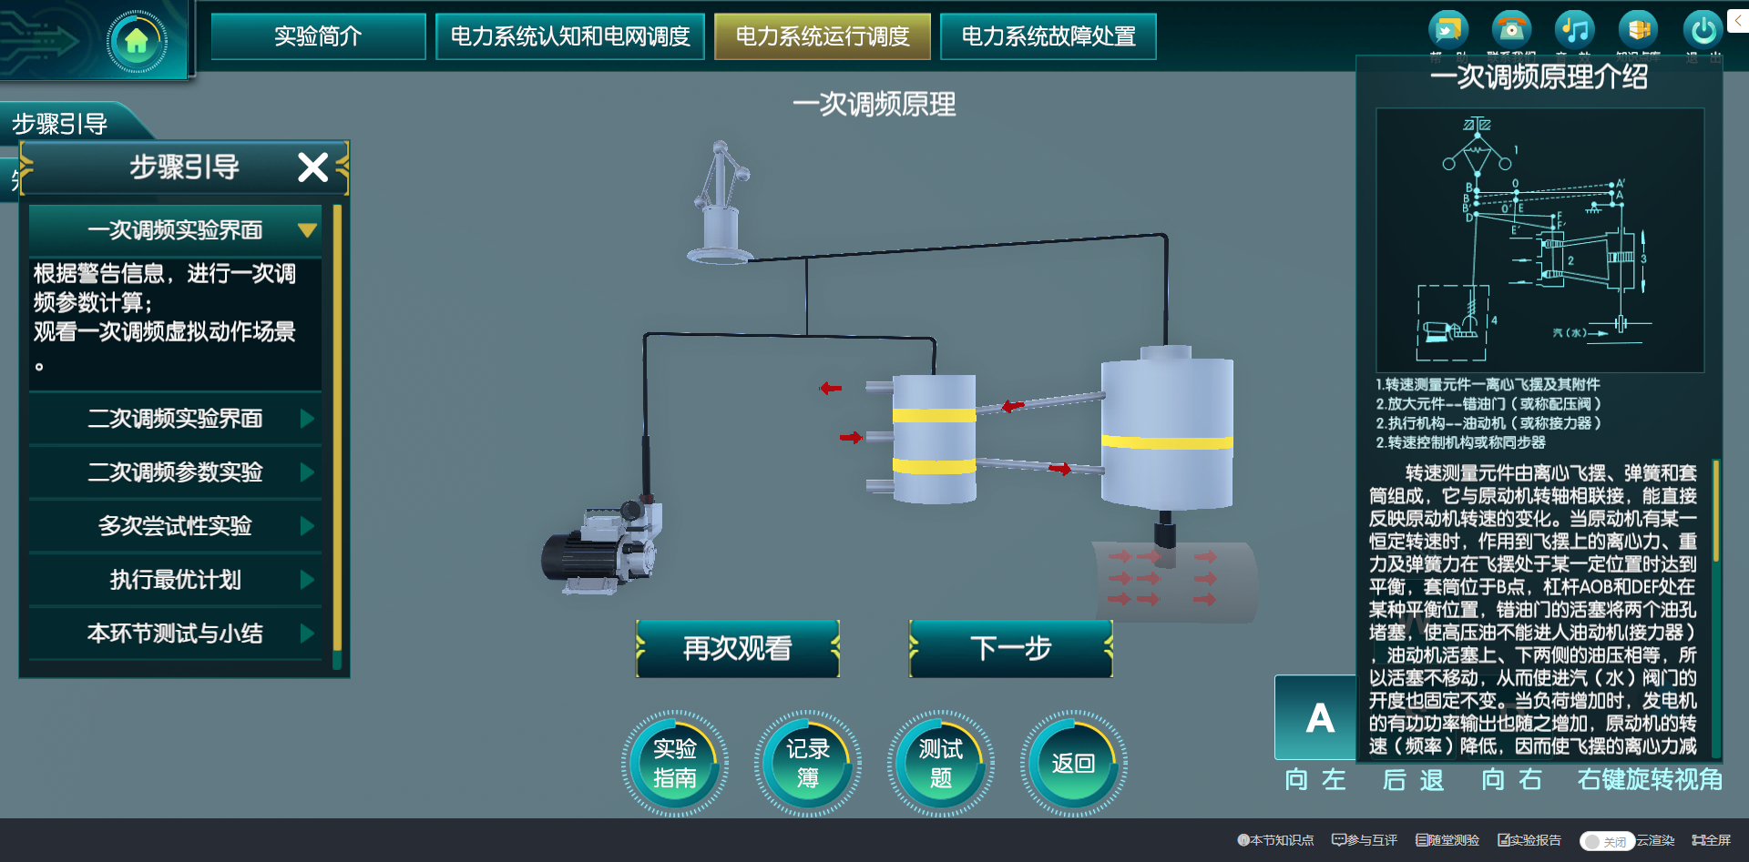Collapse the 一次调频实验界面 step section
Image resolution: width=1749 pixels, height=862 pixels.
point(175,229)
